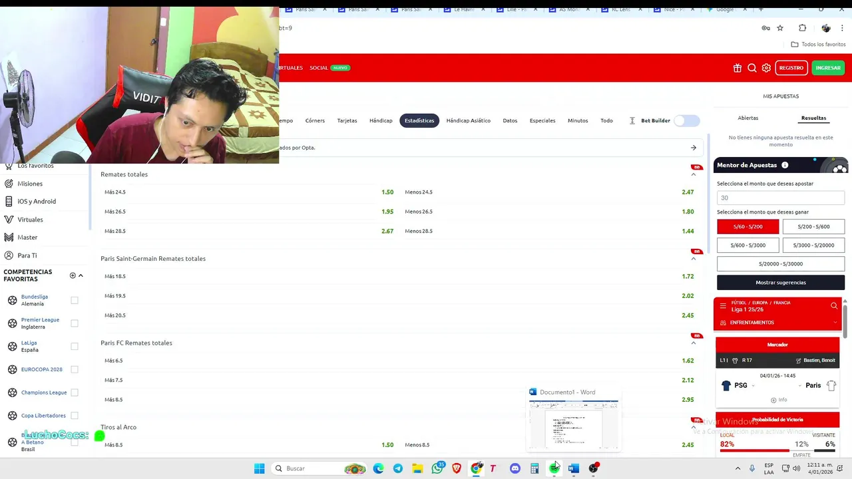Switch to the Tarjetas market tab
This screenshot has height=479, width=852.
click(x=347, y=120)
